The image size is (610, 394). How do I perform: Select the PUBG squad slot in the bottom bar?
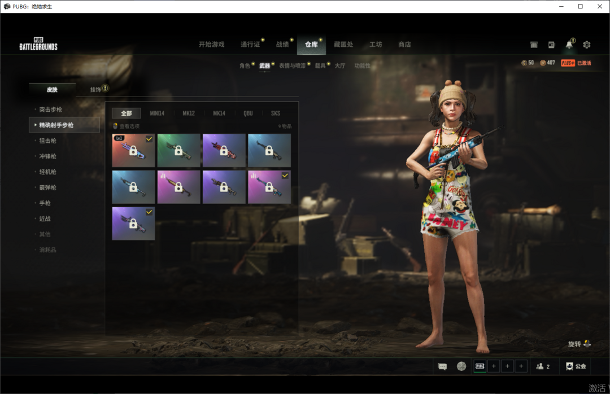tap(480, 366)
